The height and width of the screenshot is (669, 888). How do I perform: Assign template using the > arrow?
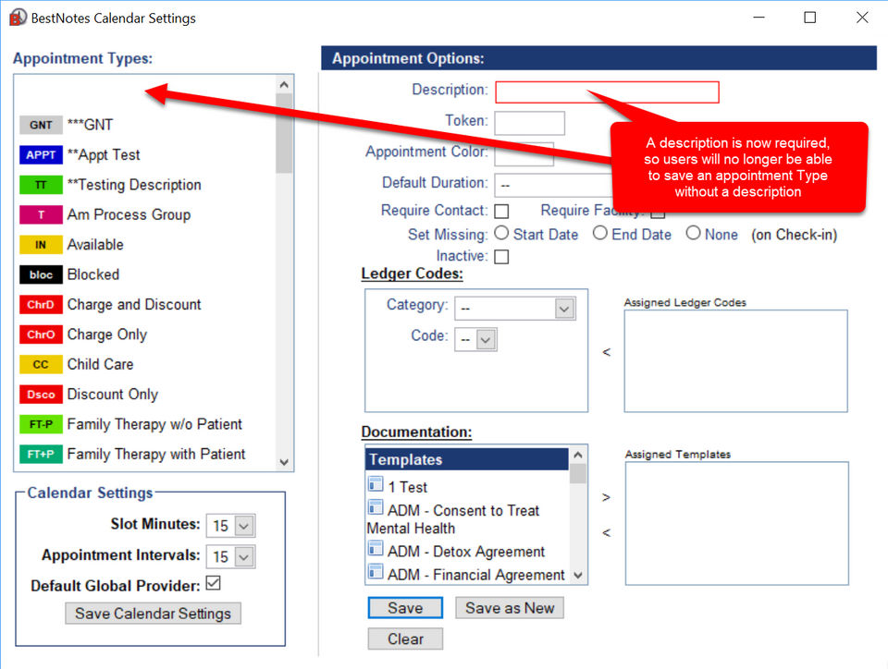[607, 498]
